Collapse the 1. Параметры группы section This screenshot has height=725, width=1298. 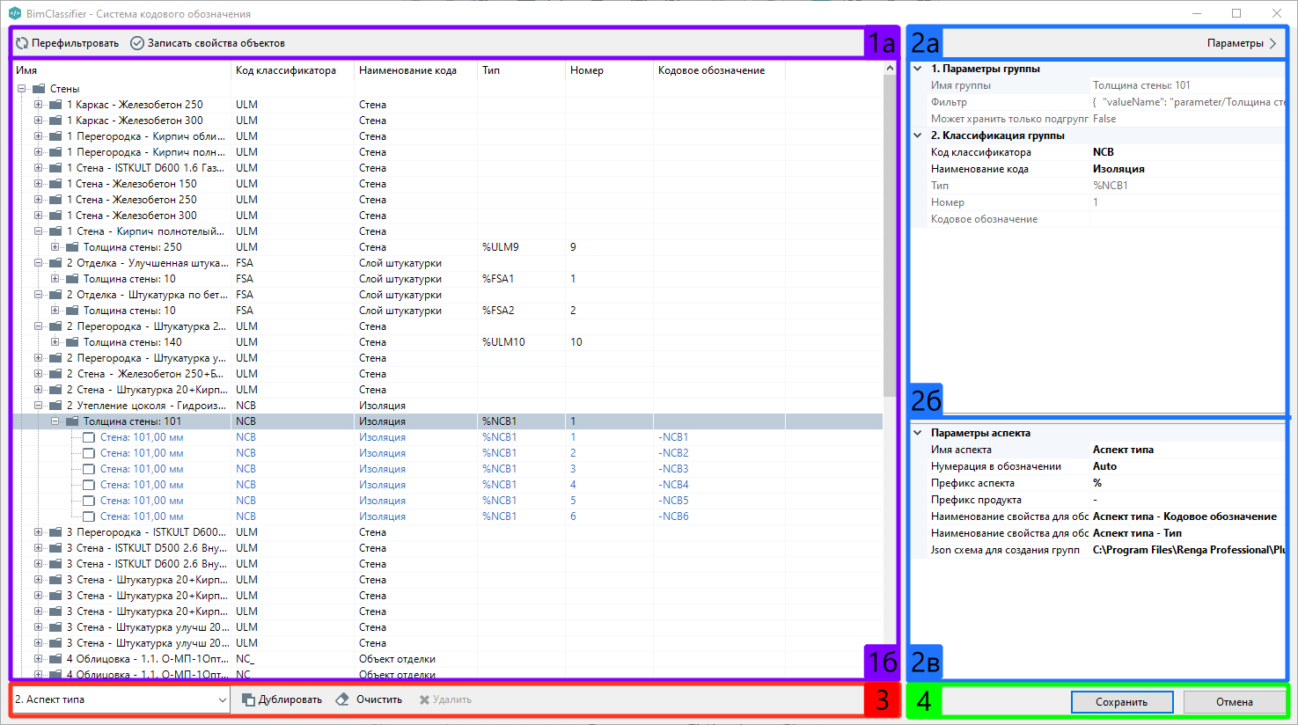(918, 69)
